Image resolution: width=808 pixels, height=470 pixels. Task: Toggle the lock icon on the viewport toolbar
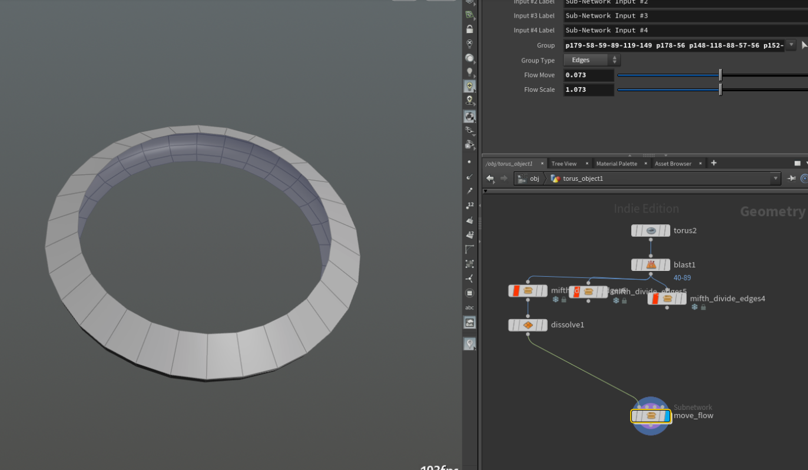point(469,28)
